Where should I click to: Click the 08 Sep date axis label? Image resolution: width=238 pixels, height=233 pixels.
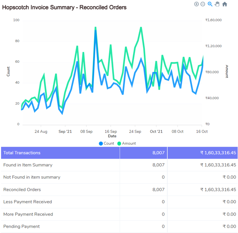pyautogui.click(x=86, y=131)
